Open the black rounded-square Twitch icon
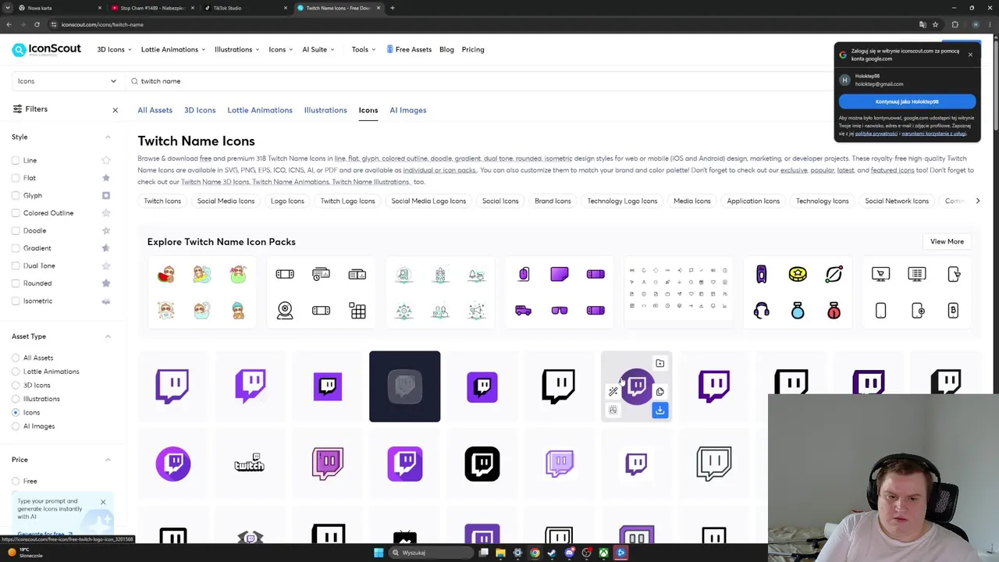Screen dimensions: 999x562 click(x=482, y=464)
